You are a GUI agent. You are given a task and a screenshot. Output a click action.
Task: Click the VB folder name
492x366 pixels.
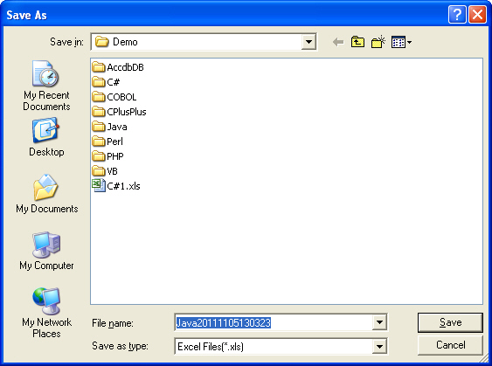point(113,171)
